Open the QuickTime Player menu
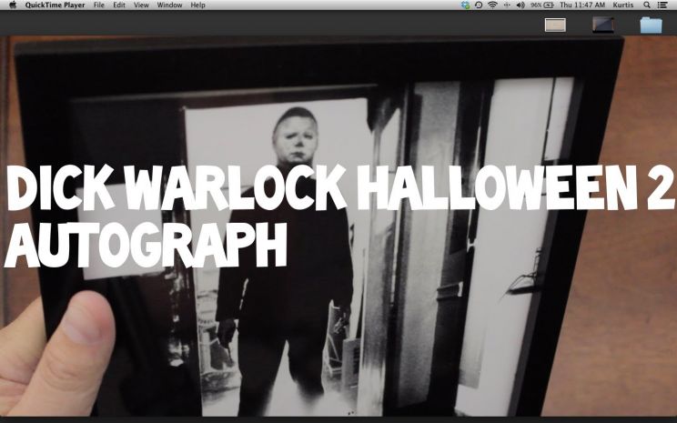677x423 pixels. click(56, 5)
